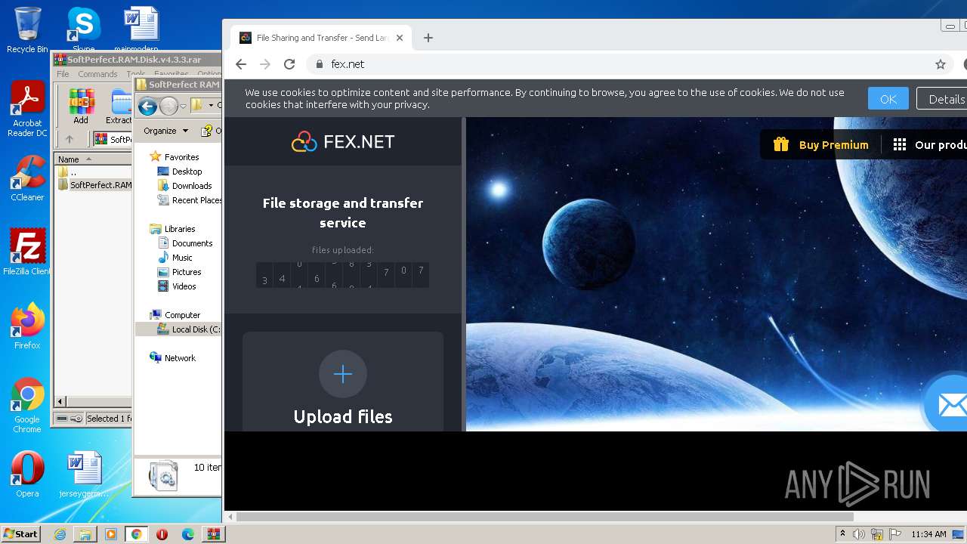Click Buy Premium link
The height and width of the screenshot is (544, 967).
click(x=833, y=145)
